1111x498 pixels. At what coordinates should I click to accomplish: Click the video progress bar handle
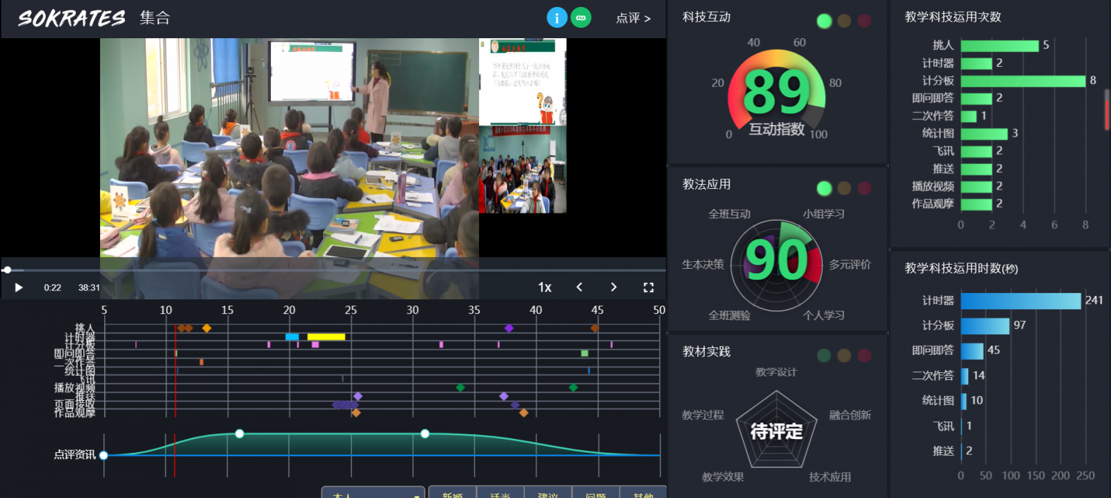point(7,269)
